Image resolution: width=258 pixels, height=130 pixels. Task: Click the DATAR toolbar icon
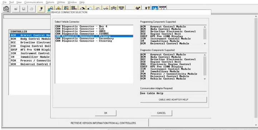coord(163,7)
